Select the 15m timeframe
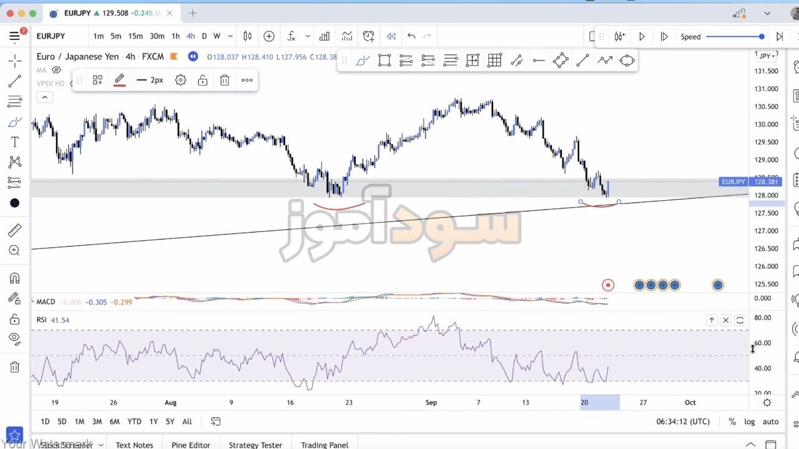This screenshot has width=799, height=449. 135,36
